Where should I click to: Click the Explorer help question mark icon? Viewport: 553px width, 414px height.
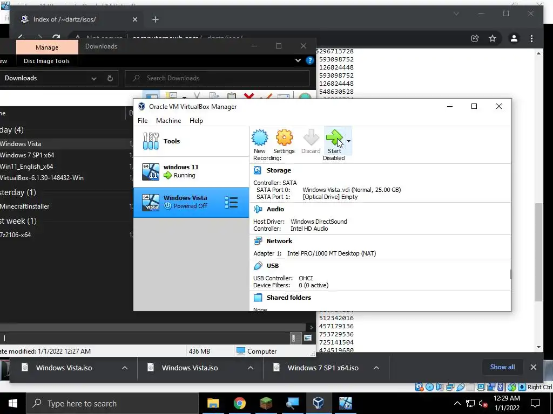(x=309, y=60)
